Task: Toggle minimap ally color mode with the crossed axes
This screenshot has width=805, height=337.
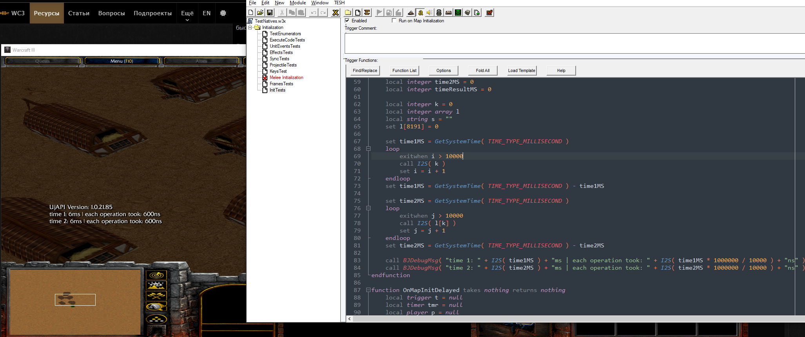Action: (x=156, y=296)
